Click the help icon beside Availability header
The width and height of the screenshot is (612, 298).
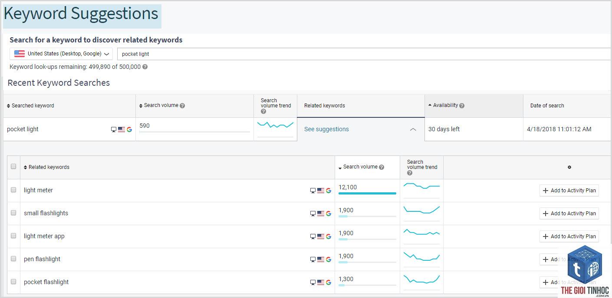click(462, 106)
